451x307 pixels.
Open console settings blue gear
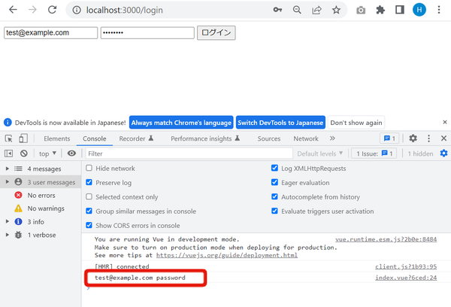[443, 153]
